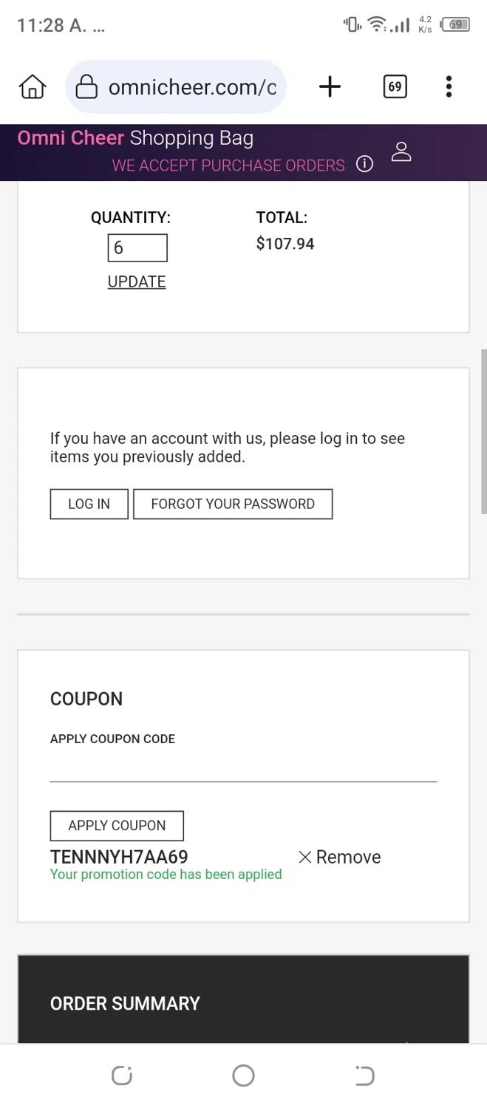Focus the coupon code input field
The height and width of the screenshot is (1108, 487).
(243, 767)
